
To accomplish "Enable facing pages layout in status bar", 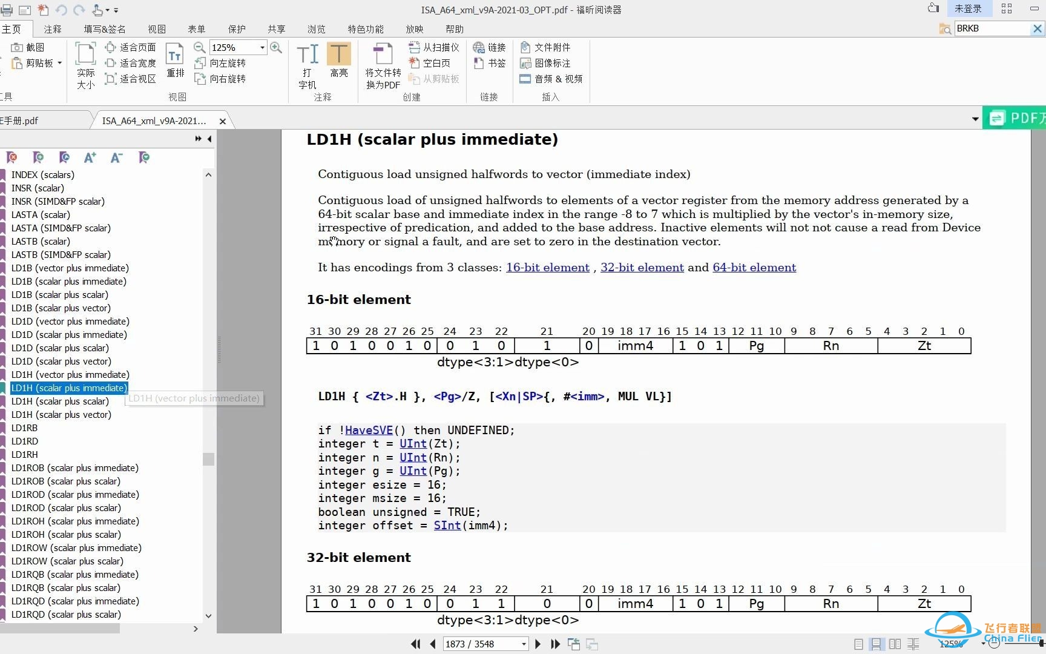I will click(895, 644).
